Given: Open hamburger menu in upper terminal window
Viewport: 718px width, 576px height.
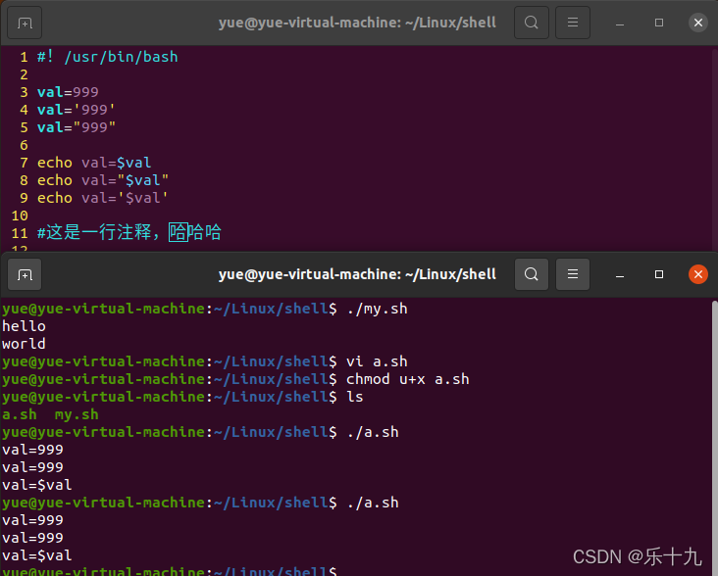Looking at the screenshot, I should (573, 23).
